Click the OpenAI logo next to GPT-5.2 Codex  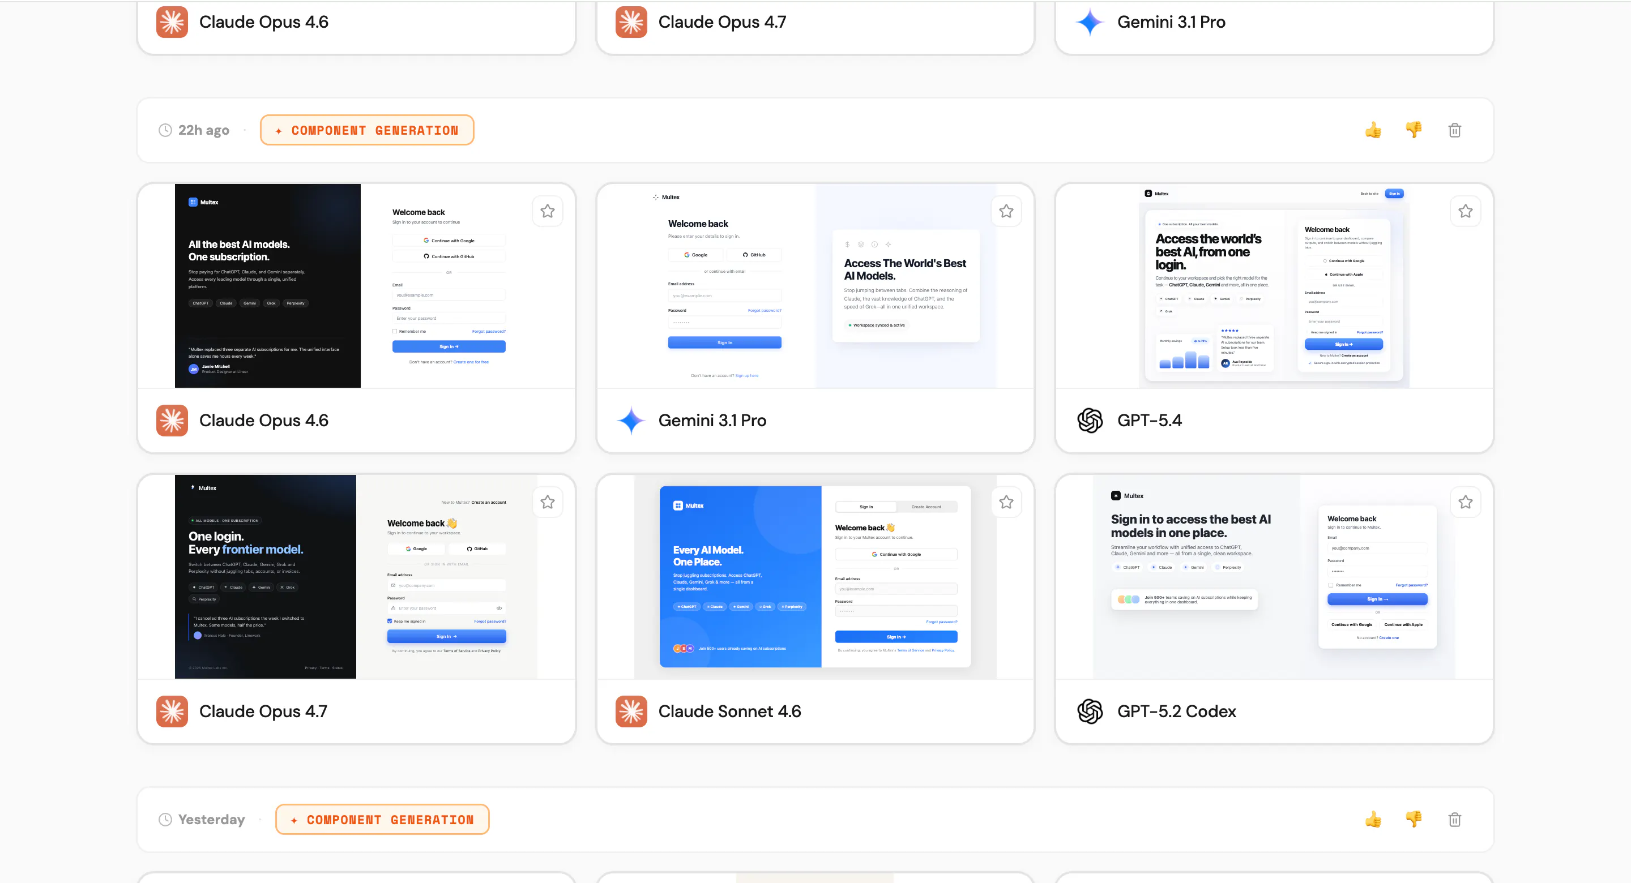pyautogui.click(x=1090, y=711)
